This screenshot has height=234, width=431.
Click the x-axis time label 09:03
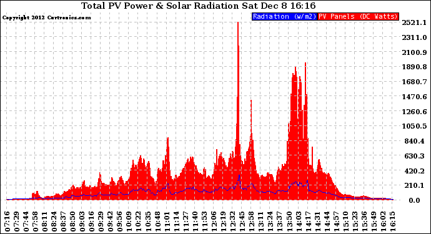tap(82, 221)
